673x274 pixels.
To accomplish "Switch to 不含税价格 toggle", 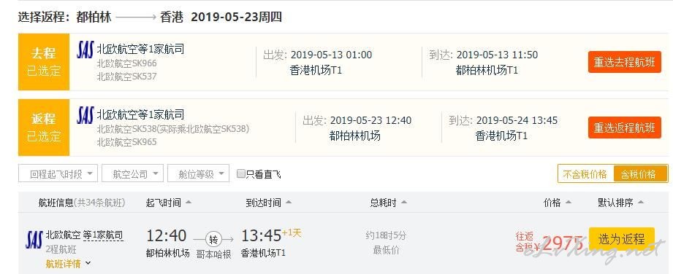I will 585,174.
